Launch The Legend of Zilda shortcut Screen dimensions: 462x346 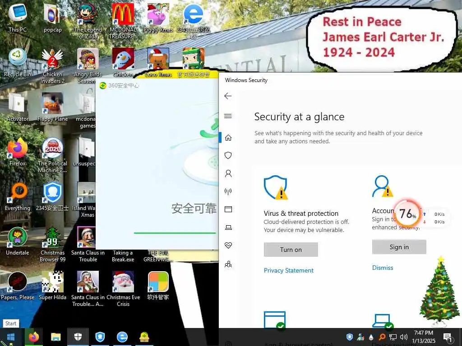click(88, 21)
